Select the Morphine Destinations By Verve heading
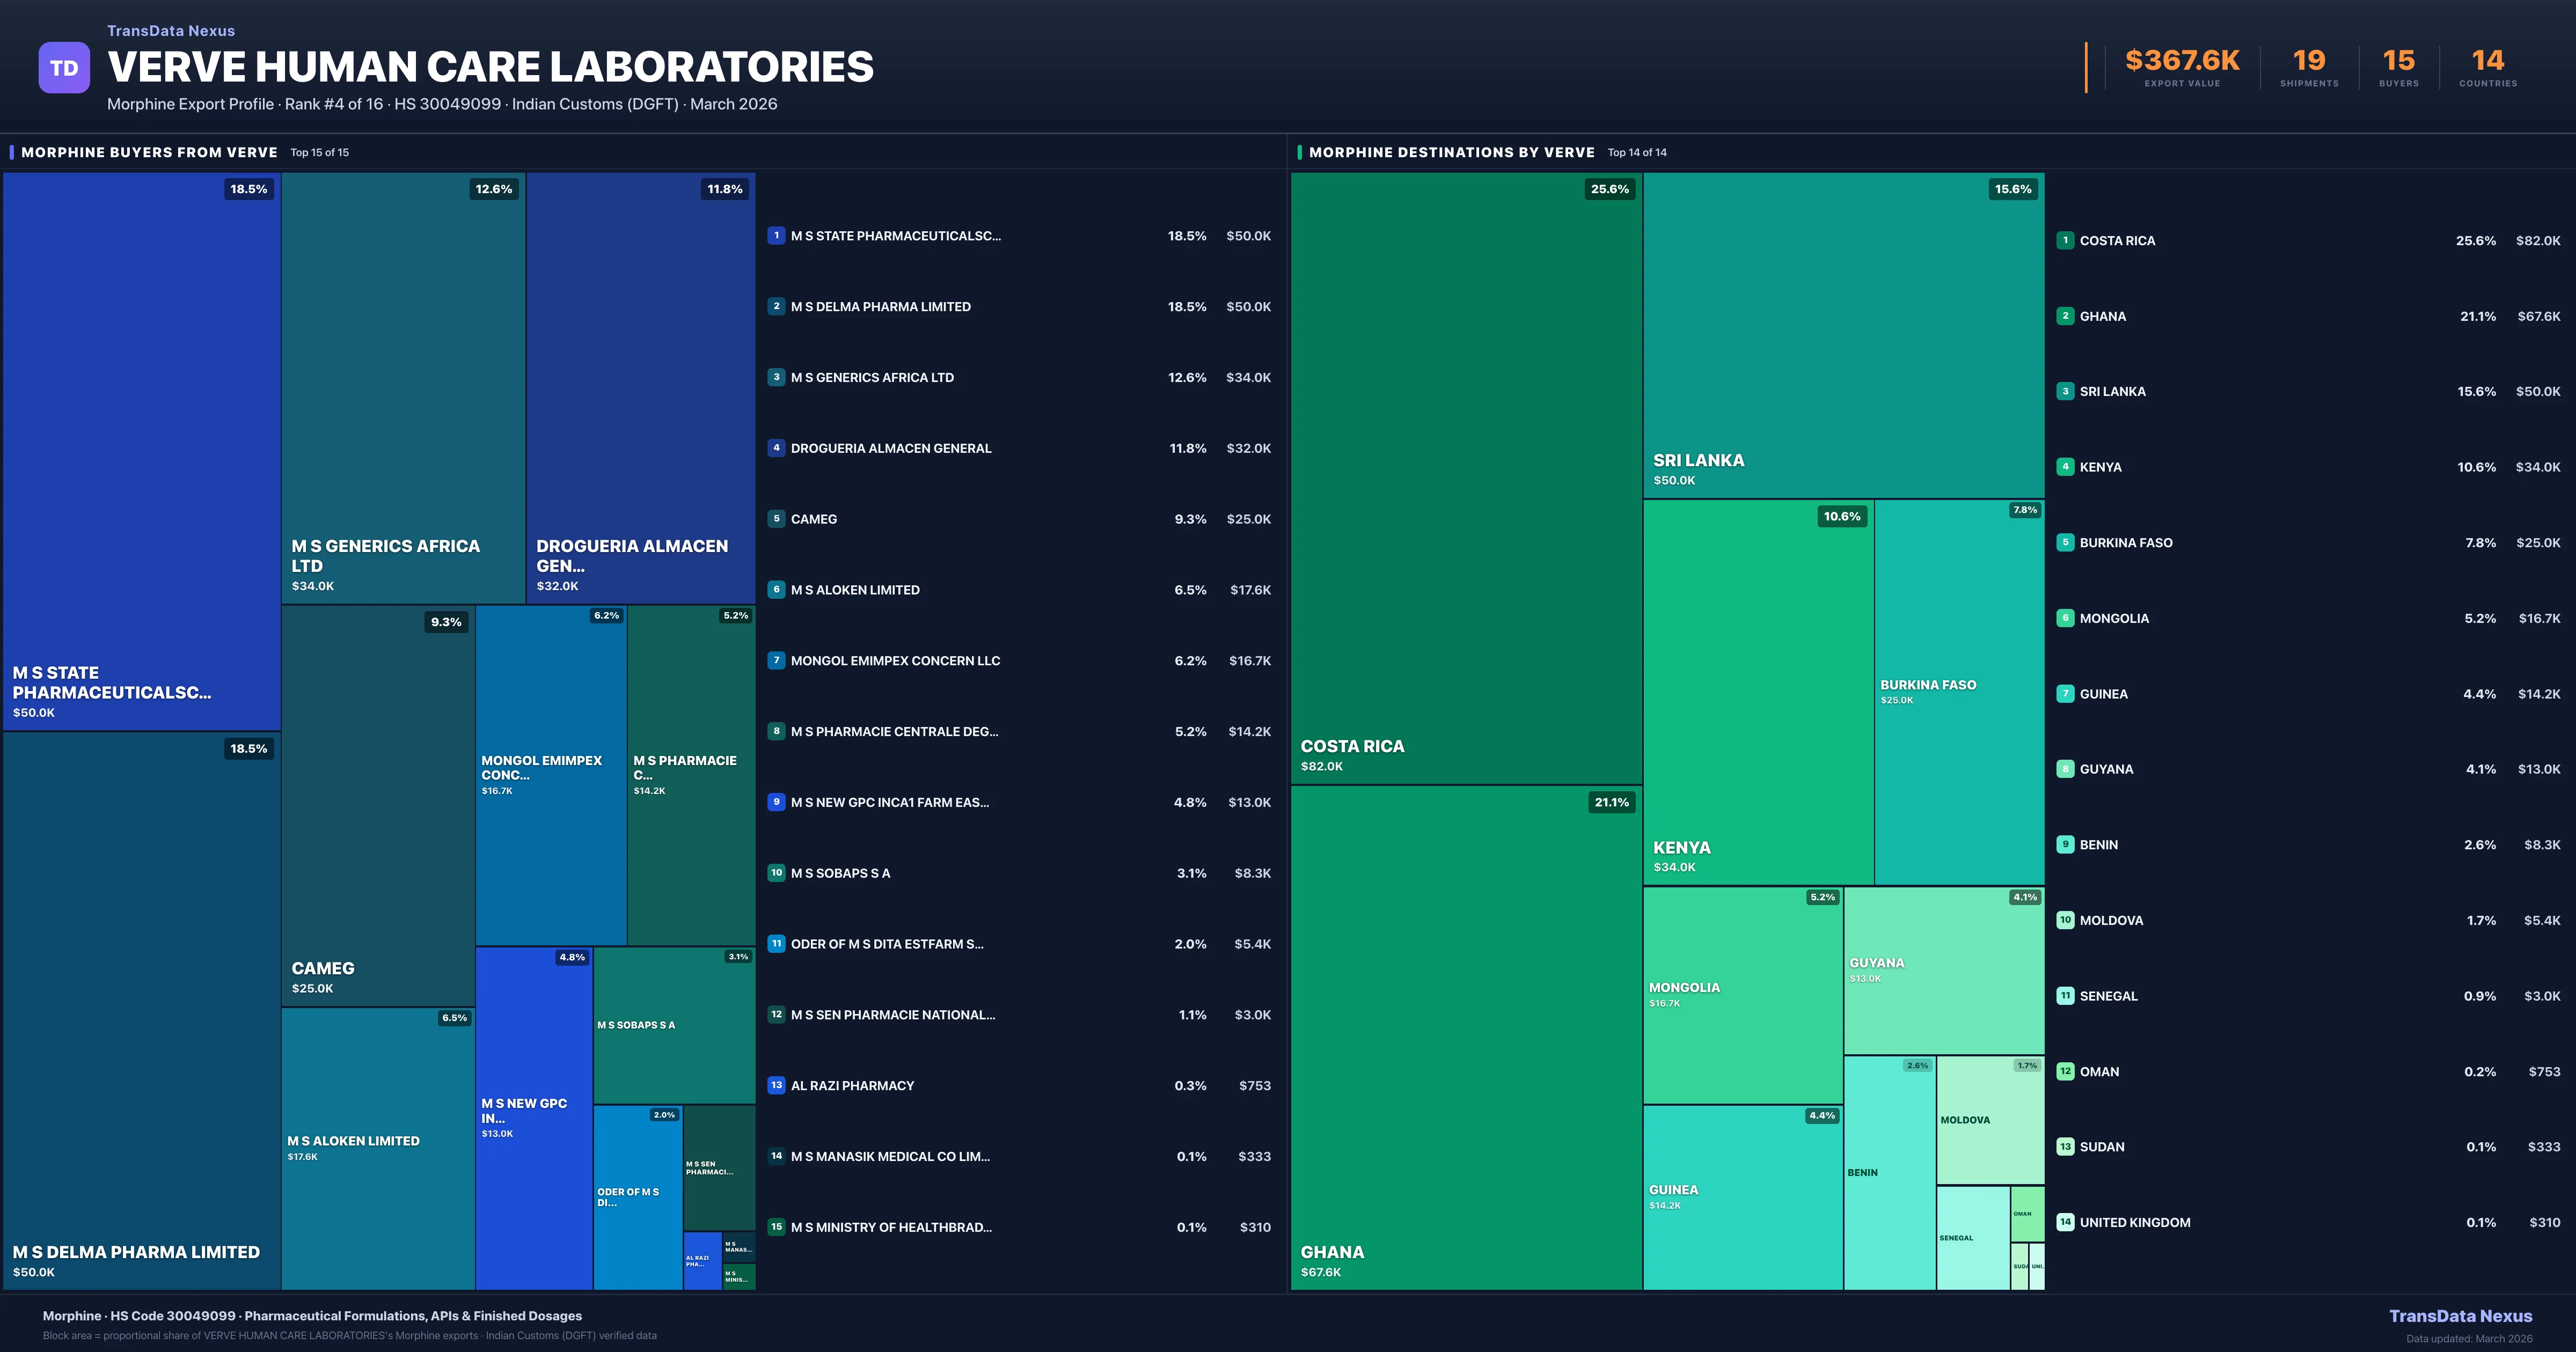 (x=1451, y=152)
